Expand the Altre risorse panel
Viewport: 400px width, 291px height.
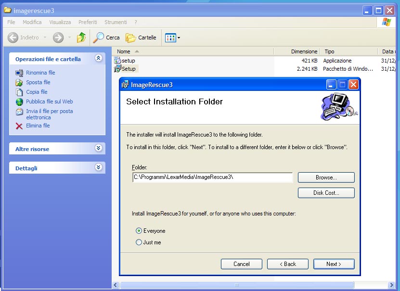tap(99, 149)
